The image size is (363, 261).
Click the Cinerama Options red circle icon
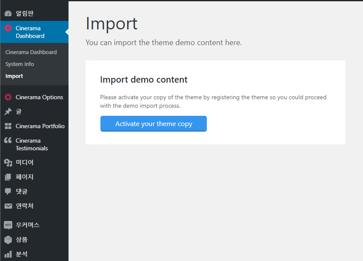click(x=8, y=97)
